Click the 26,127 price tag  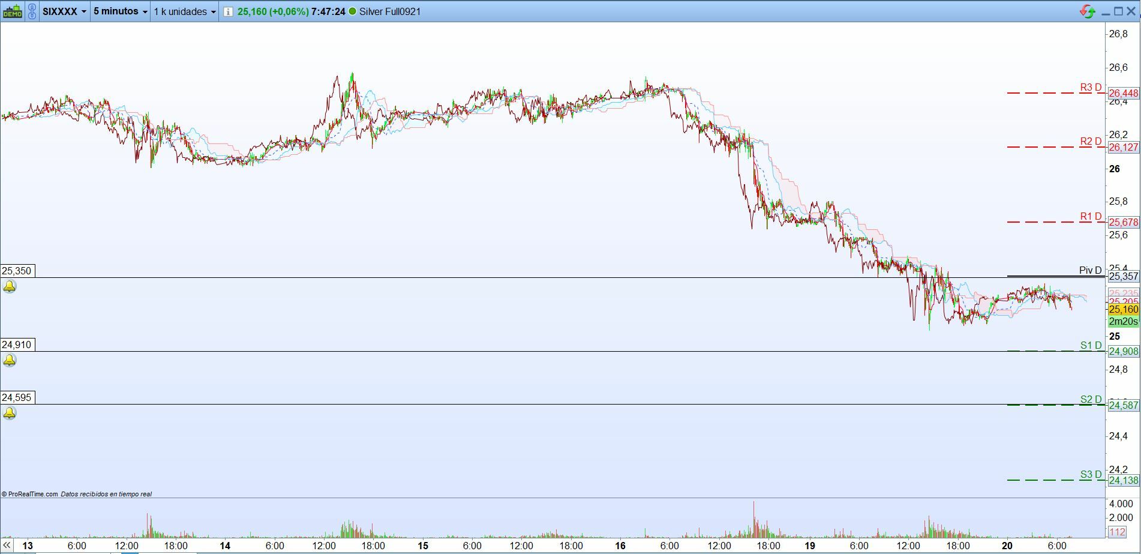pyautogui.click(x=1124, y=148)
